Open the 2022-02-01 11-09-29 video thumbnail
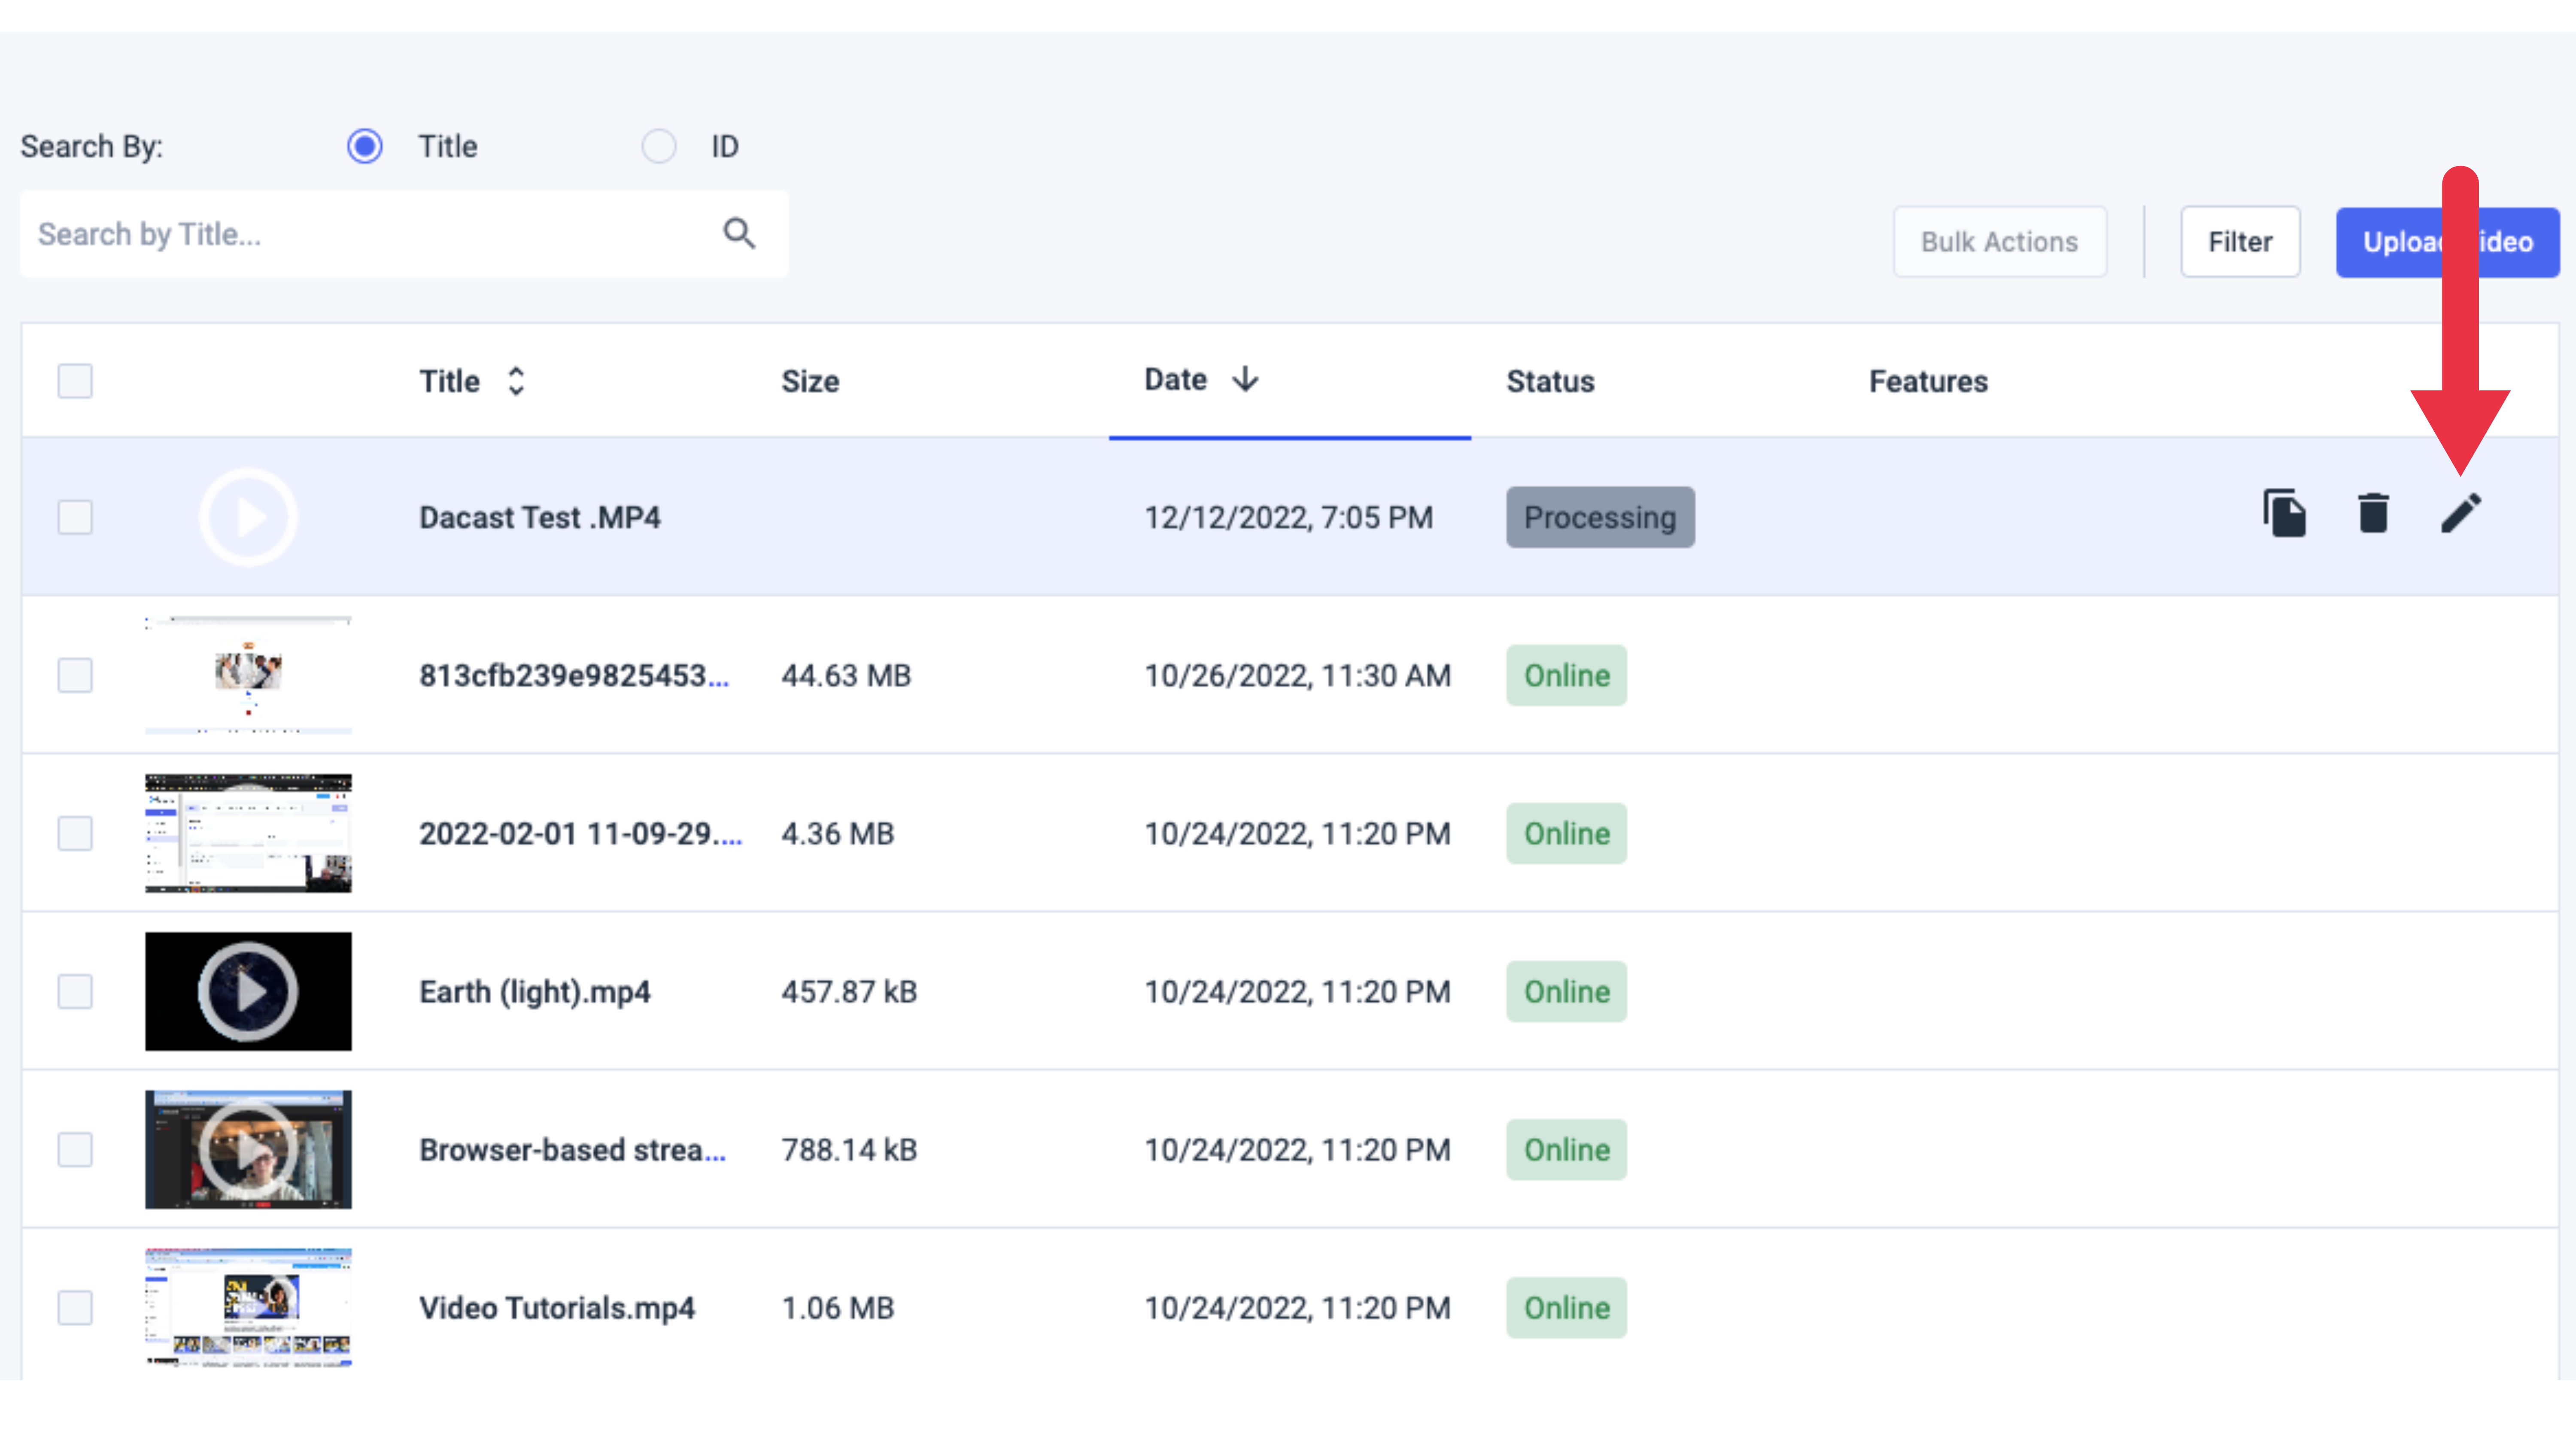2576x1449 pixels. [x=248, y=833]
